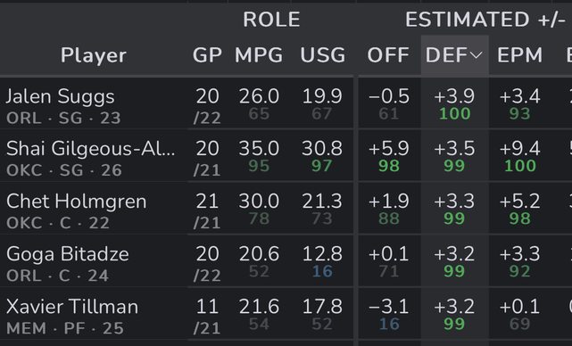Click the DEF column sort chevron
Screen dimensions: 572x346
pyautogui.click(x=476, y=55)
